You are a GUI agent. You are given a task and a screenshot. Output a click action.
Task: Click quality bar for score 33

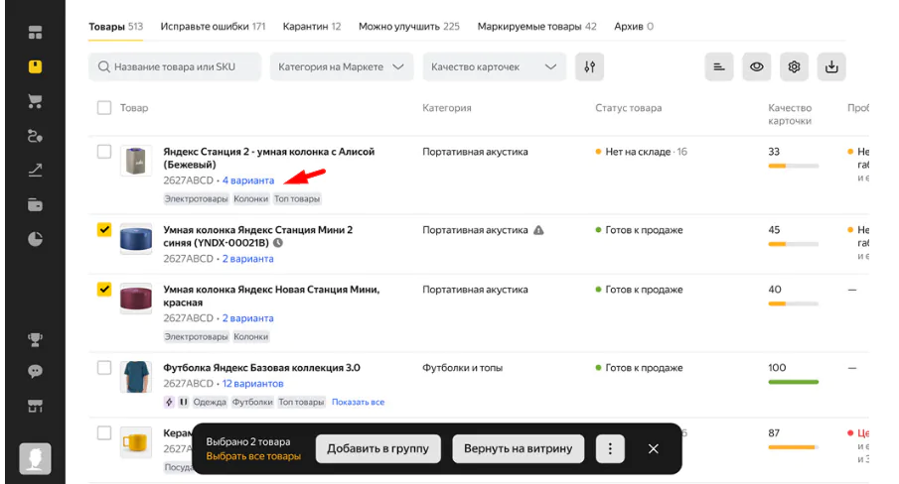[794, 166]
